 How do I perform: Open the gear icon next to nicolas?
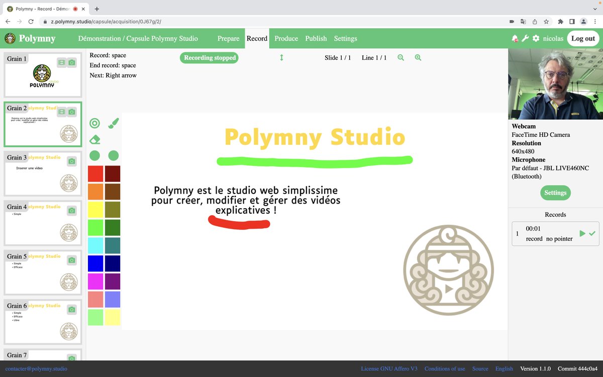pyautogui.click(x=536, y=38)
